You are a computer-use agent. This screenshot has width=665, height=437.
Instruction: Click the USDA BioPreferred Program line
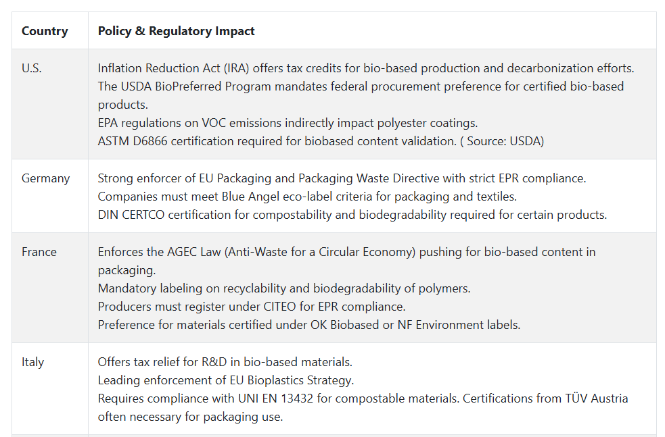click(361, 95)
